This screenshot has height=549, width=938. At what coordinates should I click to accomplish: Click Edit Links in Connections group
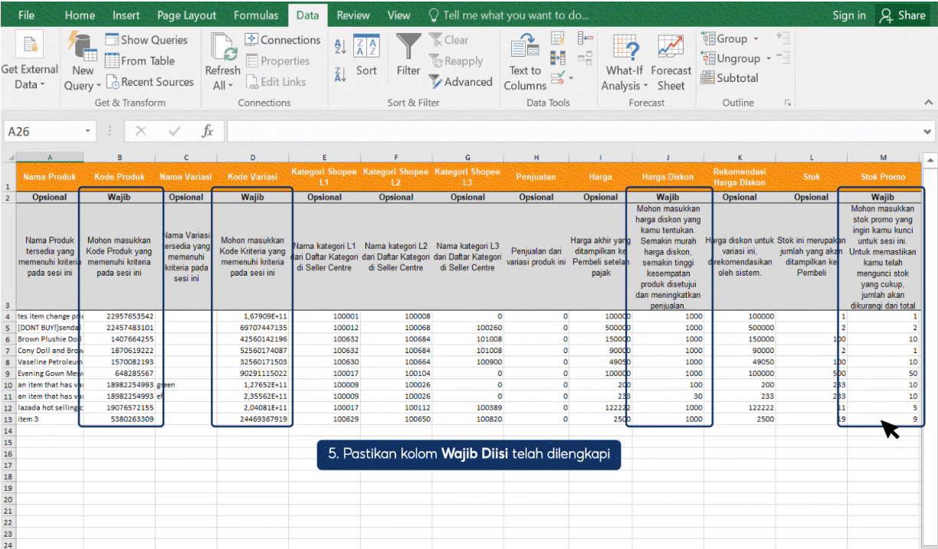click(x=276, y=82)
